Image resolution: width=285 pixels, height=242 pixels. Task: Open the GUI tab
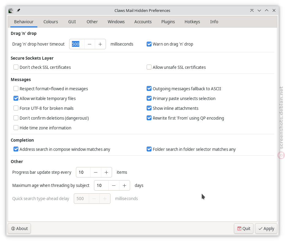pyautogui.click(x=72, y=22)
